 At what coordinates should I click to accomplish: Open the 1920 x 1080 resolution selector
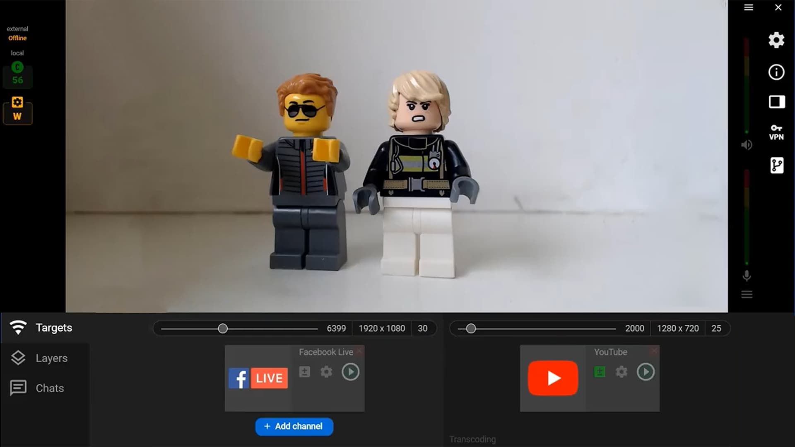click(x=382, y=329)
